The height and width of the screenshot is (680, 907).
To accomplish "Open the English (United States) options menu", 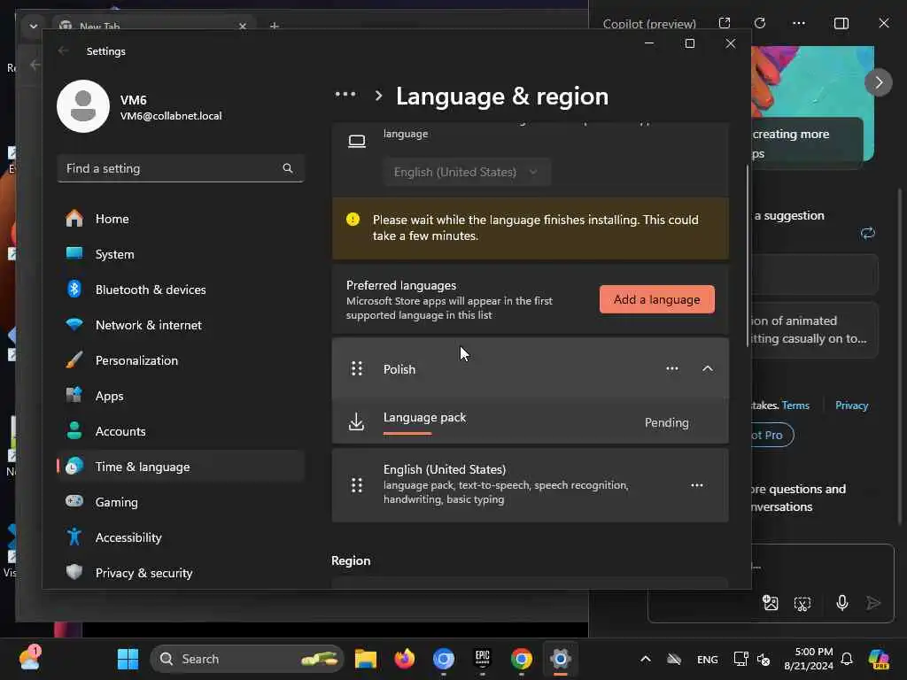I will tap(696, 485).
